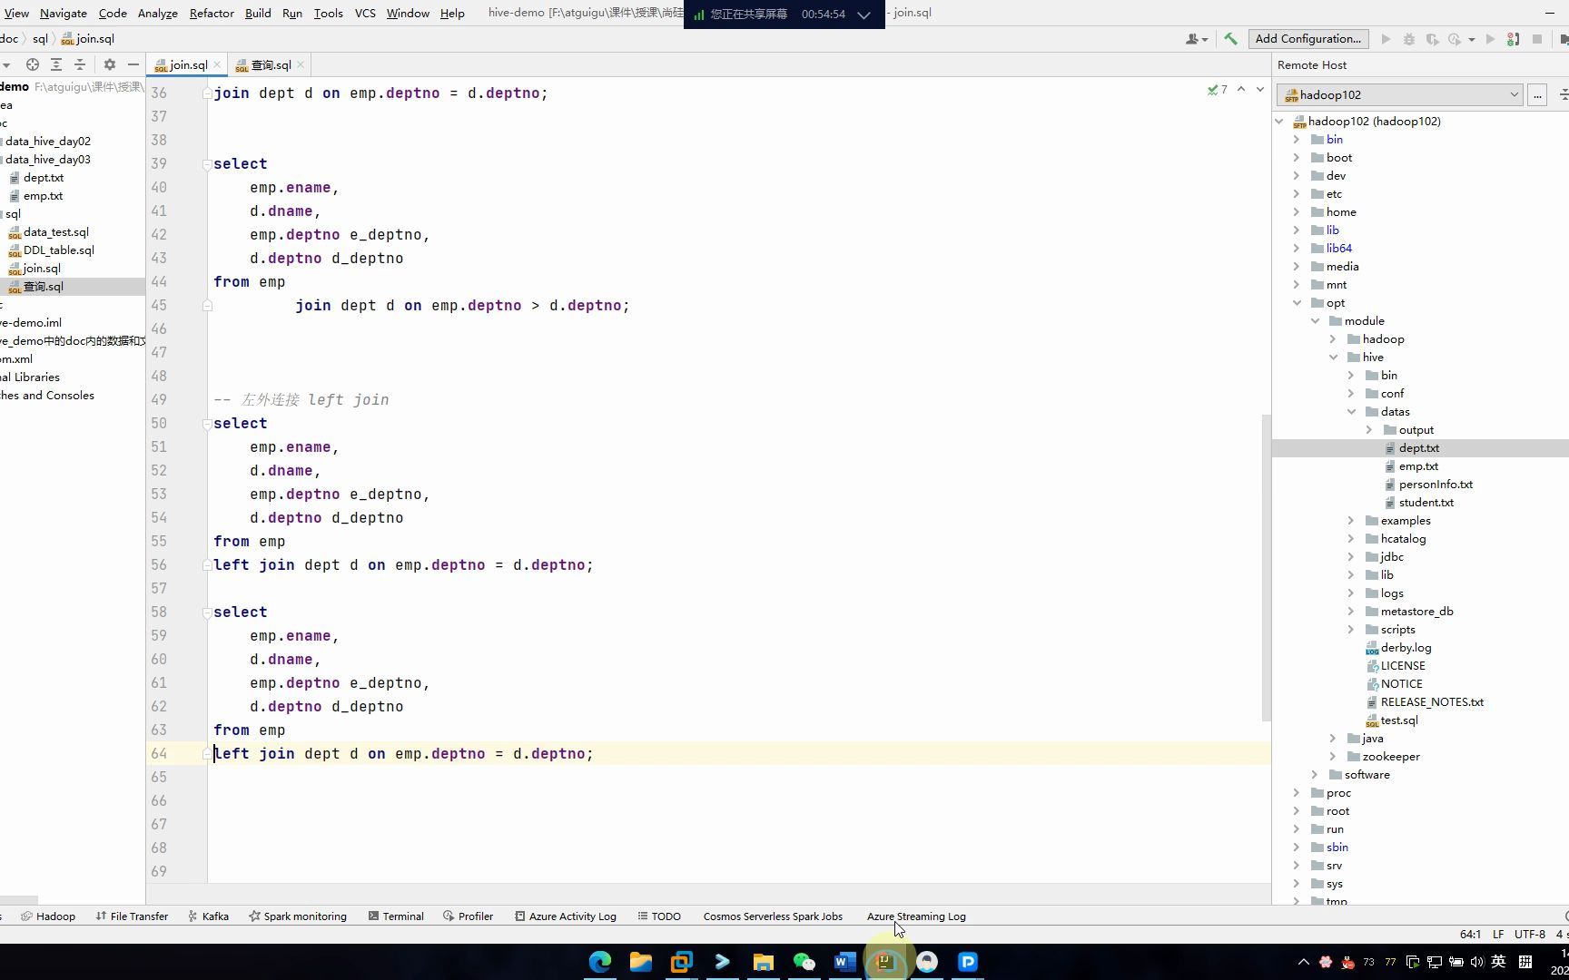This screenshot has height=980, width=1569.
Task: Toggle code fold at line 39 select
Action: point(207,164)
